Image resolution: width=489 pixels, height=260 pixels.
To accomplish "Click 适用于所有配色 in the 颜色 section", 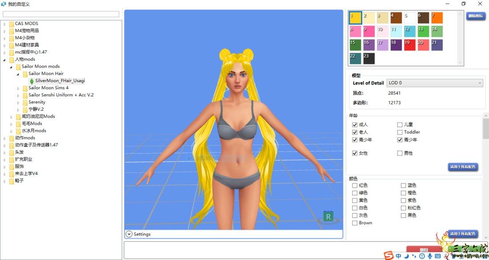I will [463, 234].
